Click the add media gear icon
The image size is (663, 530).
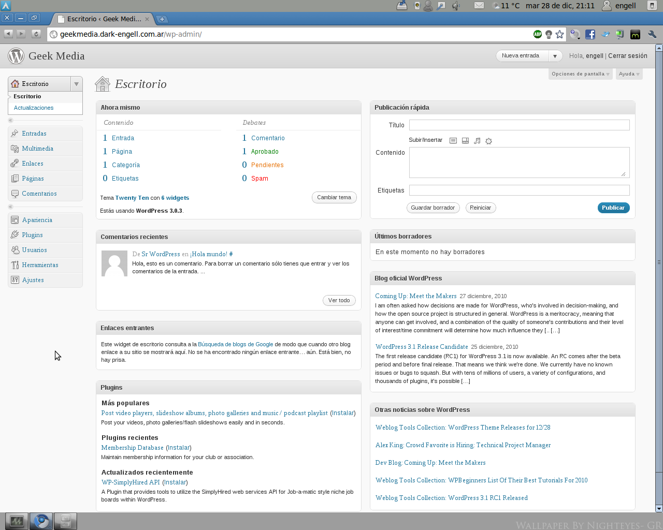(x=488, y=141)
